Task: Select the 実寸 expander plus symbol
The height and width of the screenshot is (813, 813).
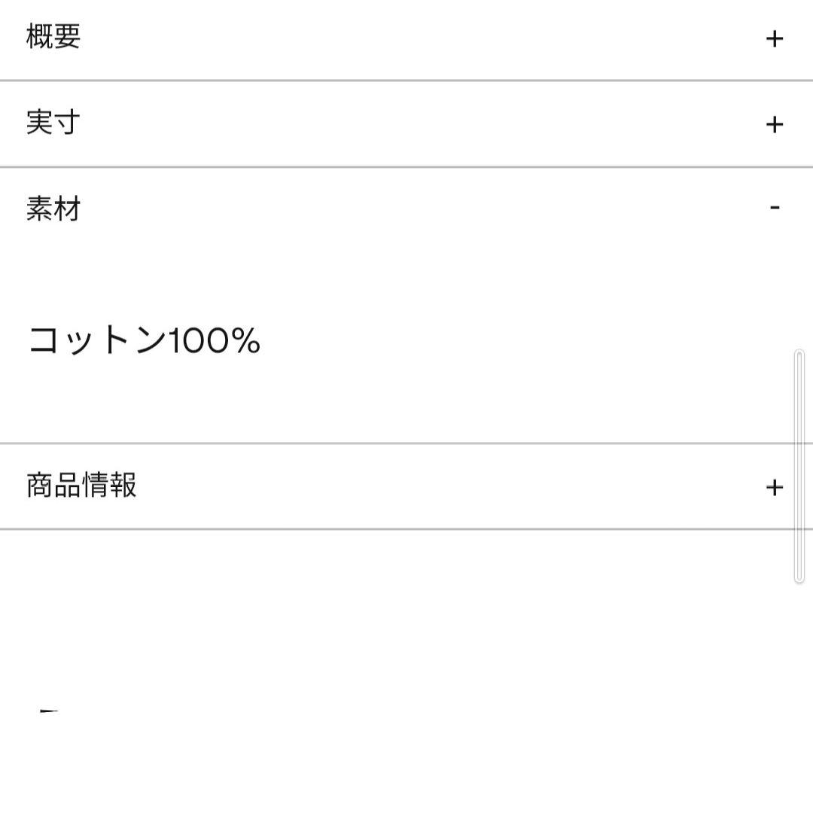Action: tap(773, 124)
